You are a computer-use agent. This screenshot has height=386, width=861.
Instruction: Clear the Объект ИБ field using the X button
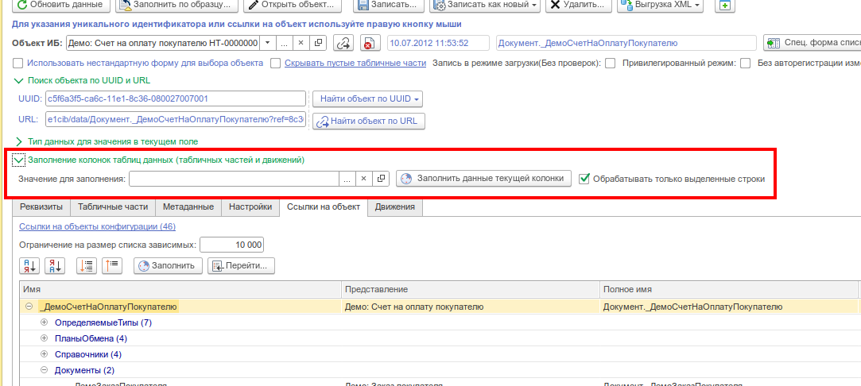pos(301,44)
